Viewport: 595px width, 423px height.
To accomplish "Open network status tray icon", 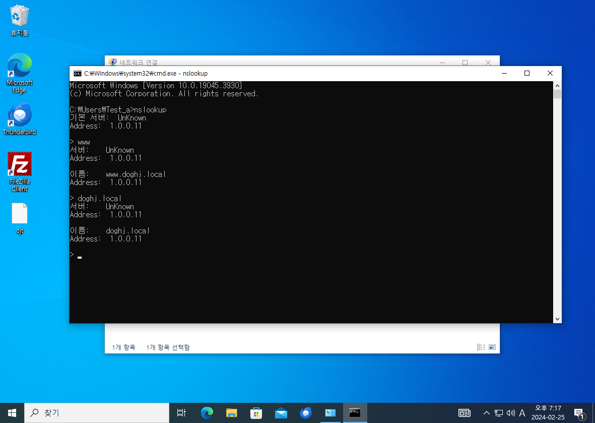I will click(499, 413).
